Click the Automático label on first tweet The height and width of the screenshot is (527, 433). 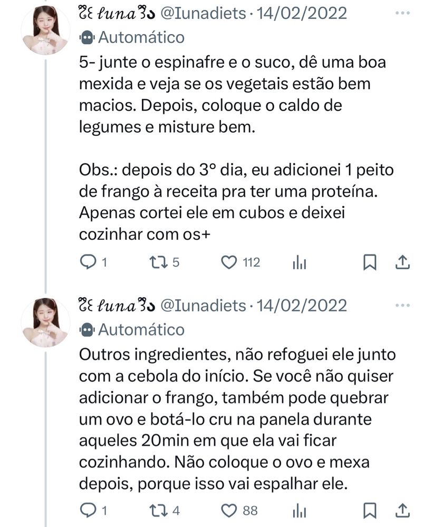coord(141,37)
